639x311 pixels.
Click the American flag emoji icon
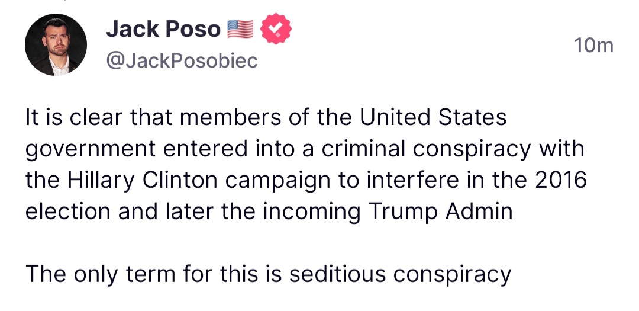pos(240,30)
